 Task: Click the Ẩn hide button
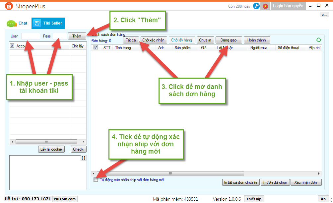323,199
